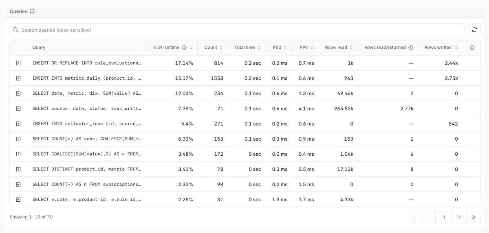Focus the Search queries input field
489x233 pixels.
[237, 30]
